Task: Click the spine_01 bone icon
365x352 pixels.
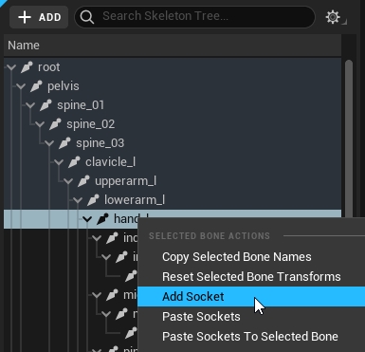Action: coord(46,105)
